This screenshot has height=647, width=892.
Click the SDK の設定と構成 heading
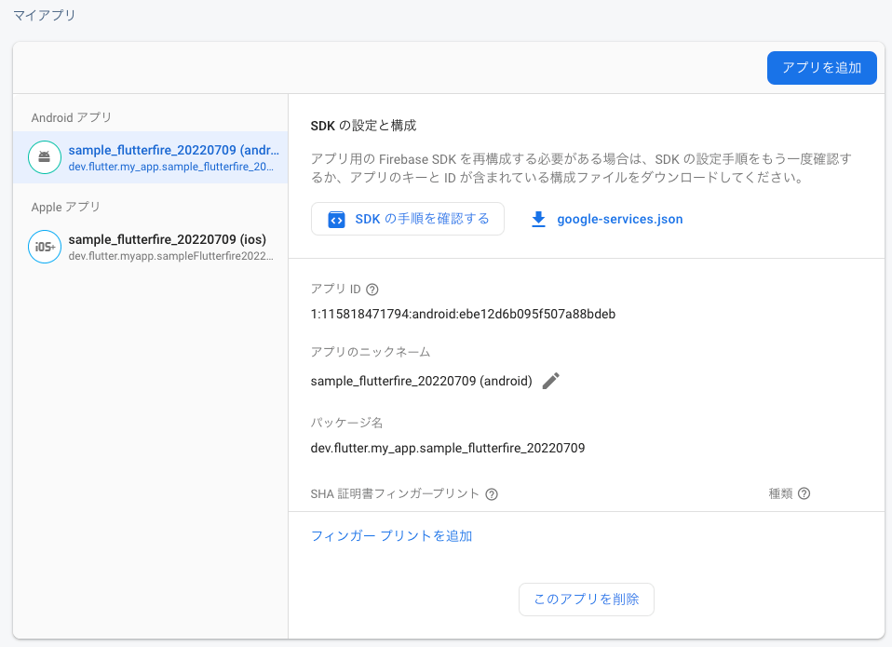[363, 126]
